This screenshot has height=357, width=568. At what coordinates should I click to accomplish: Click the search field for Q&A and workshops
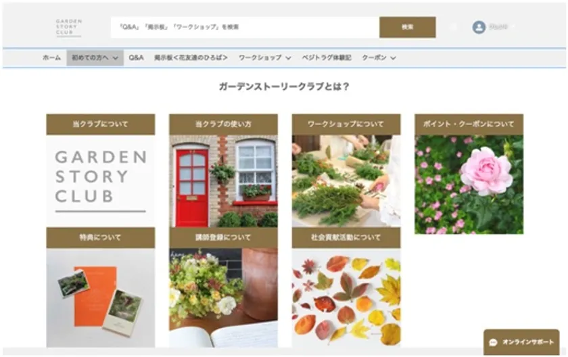(245, 27)
